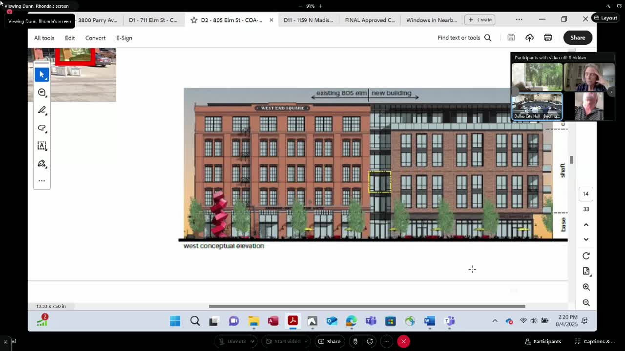This screenshot has width=625, height=351.
Task: Open the Convert menu
Action: (x=95, y=38)
